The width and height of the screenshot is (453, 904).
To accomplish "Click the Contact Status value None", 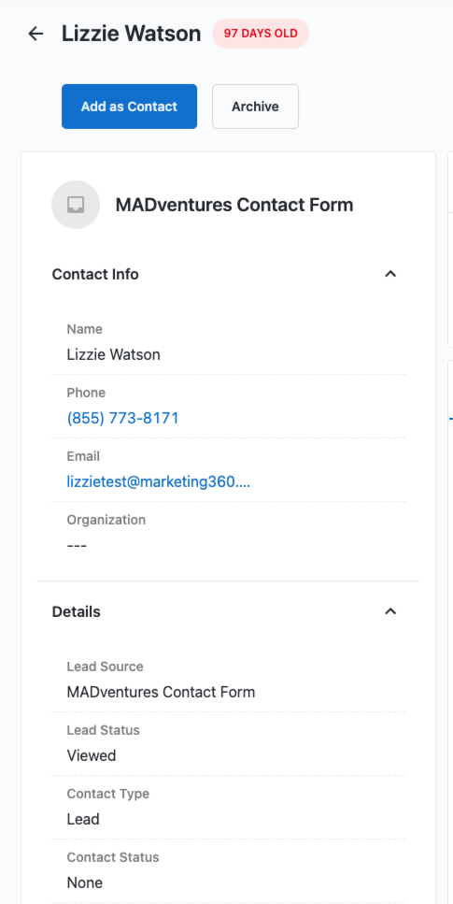I will click(x=85, y=882).
